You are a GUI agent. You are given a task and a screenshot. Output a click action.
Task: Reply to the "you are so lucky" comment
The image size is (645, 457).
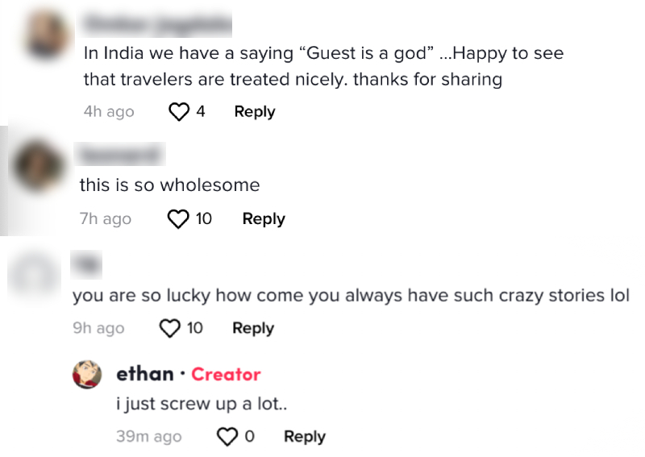(x=253, y=328)
